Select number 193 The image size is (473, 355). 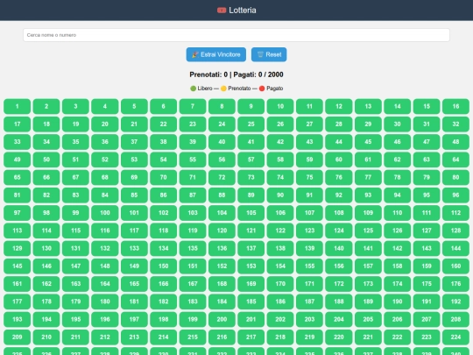tap(17, 319)
